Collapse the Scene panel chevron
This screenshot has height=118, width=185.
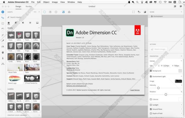click(181, 12)
